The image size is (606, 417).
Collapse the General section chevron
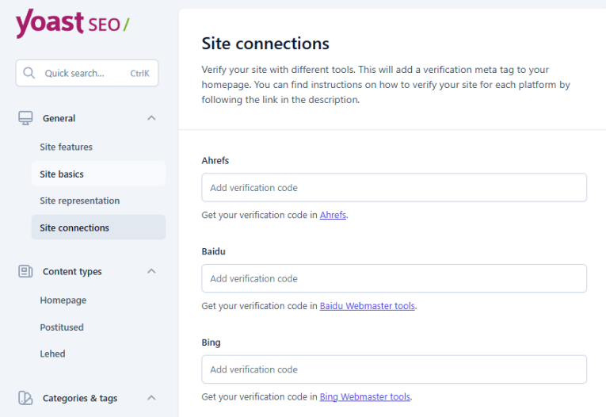151,118
